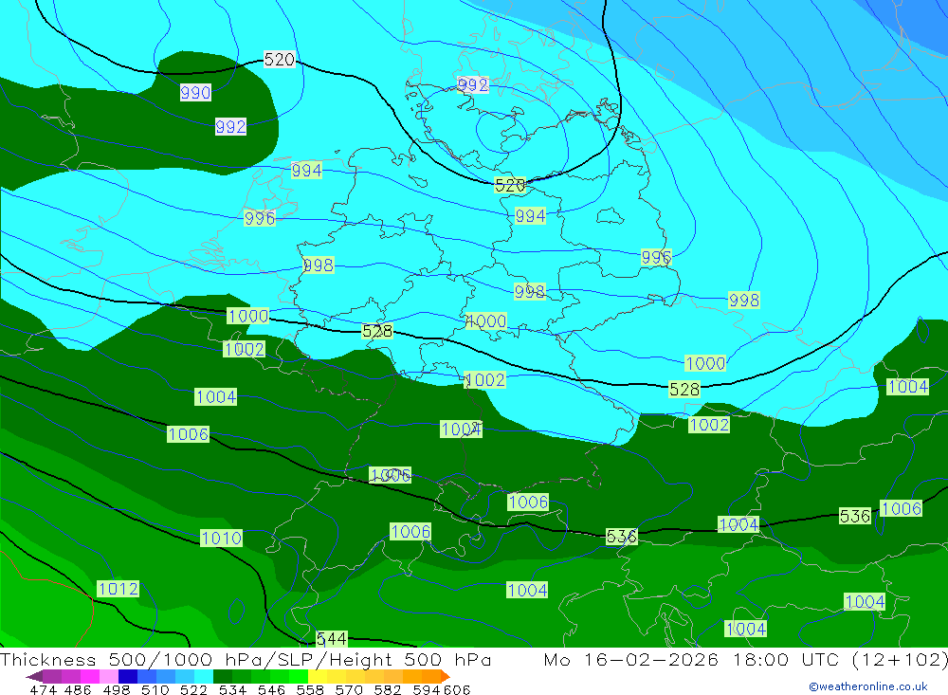This screenshot has height=695, width=948.
Task: Click the legend value 570
Action: (x=349, y=689)
